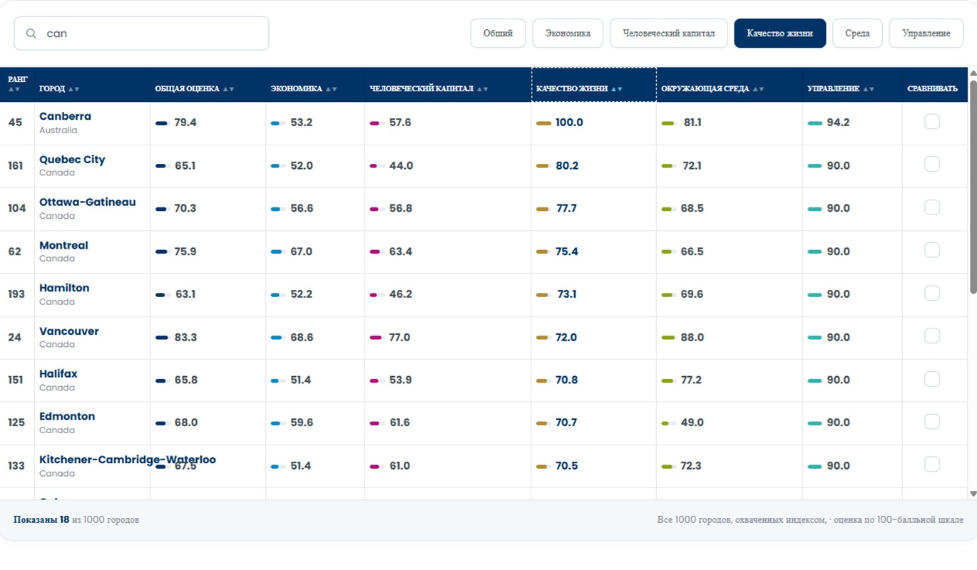This screenshot has width=977, height=570.
Task: Click the "49.0" environment value
Action: coord(692,423)
